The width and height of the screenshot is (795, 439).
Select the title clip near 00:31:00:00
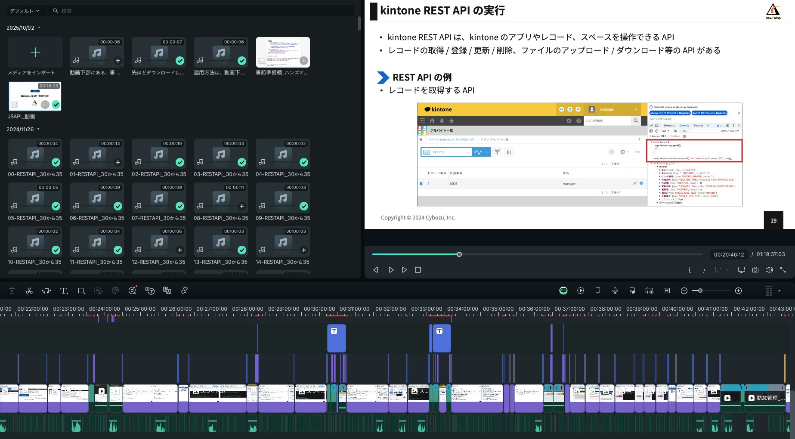(x=337, y=338)
